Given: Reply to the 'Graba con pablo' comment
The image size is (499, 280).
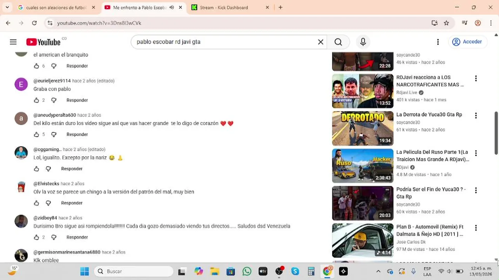Looking at the screenshot, I should pyautogui.click(x=77, y=100).
